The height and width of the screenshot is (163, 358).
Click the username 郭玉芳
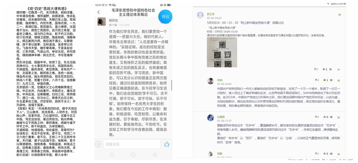coord(211,14)
